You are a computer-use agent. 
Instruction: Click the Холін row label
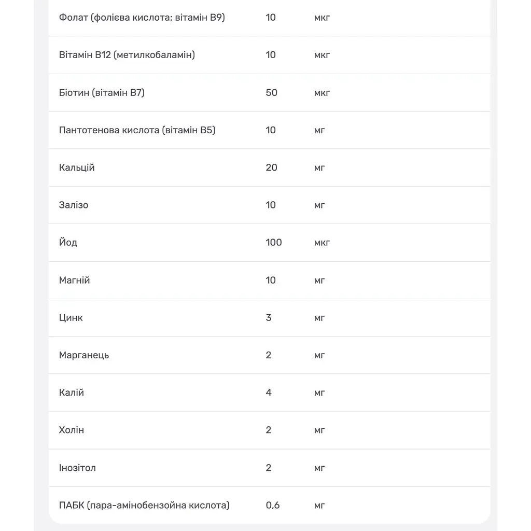coord(72,430)
